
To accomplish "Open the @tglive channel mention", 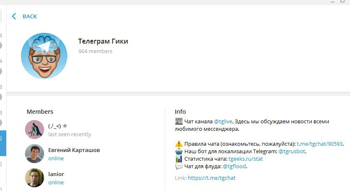I will pyautogui.click(x=223, y=122).
